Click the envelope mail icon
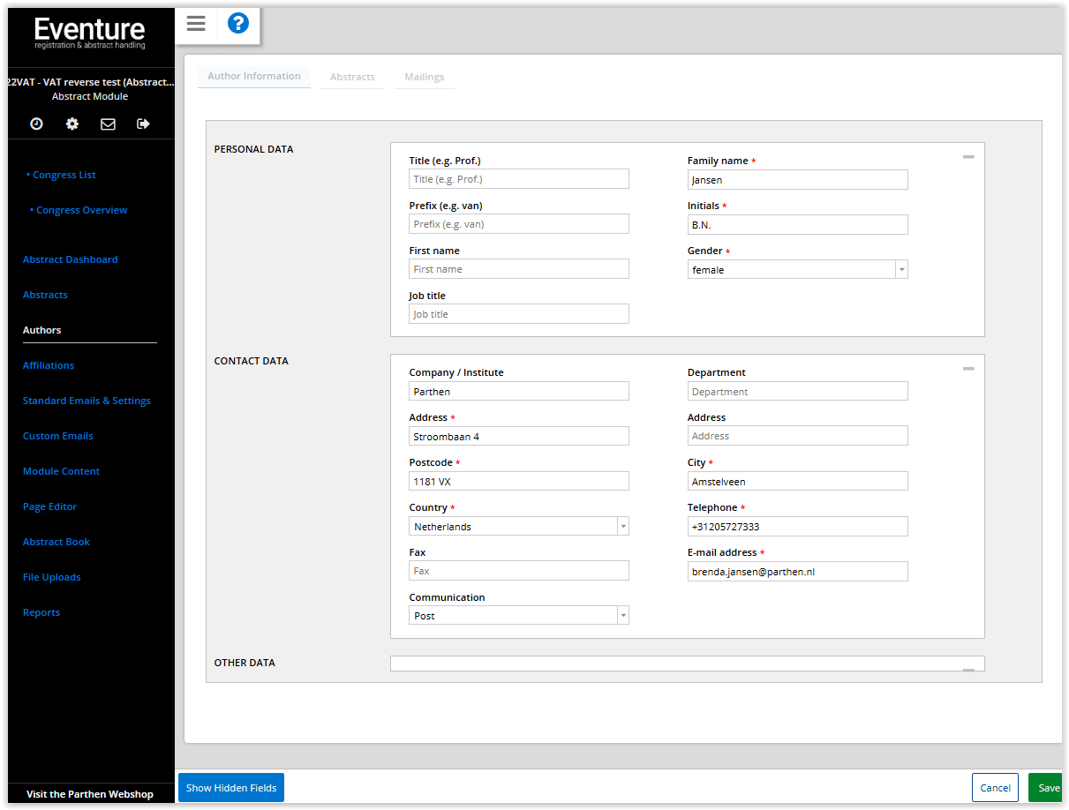This screenshot has height=810, width=1069. coord(108,124)
